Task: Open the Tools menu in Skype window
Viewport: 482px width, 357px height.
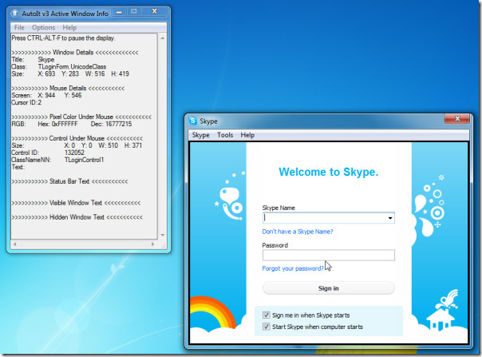Action: click(x=225, y=135)
